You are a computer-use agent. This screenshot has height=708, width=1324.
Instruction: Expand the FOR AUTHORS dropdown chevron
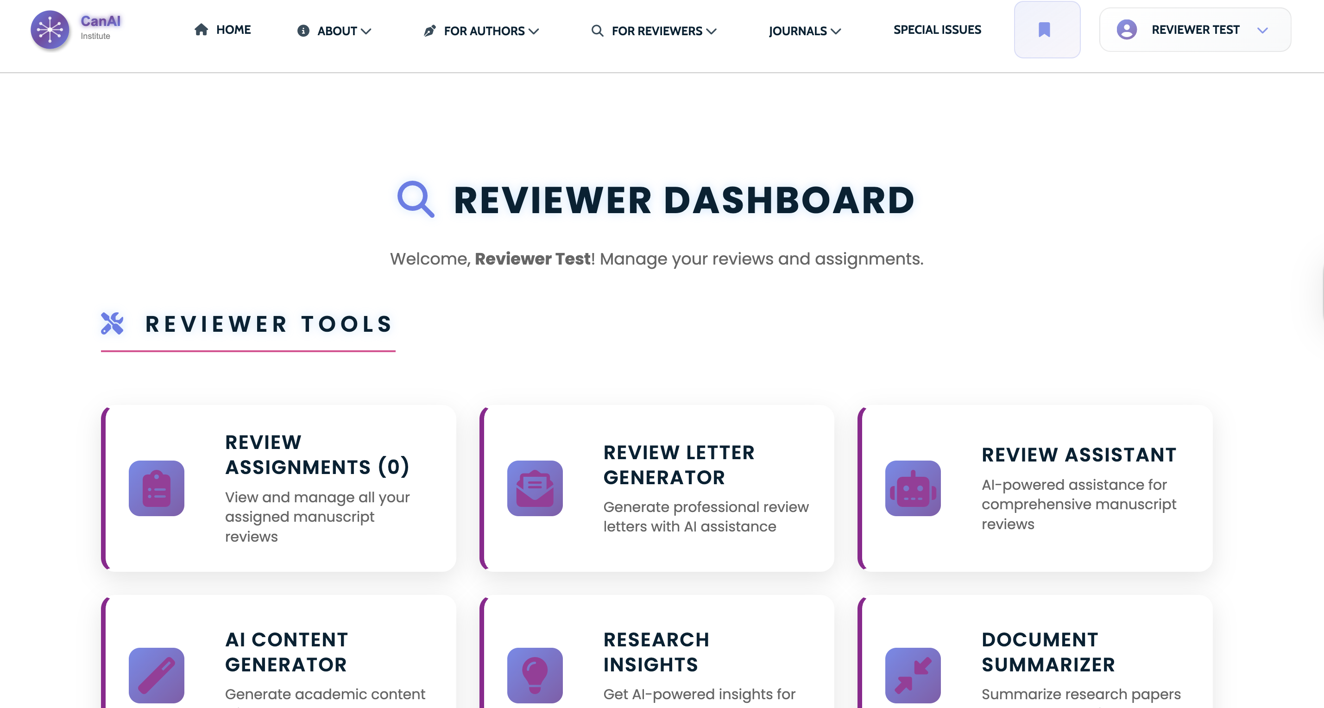534,32
